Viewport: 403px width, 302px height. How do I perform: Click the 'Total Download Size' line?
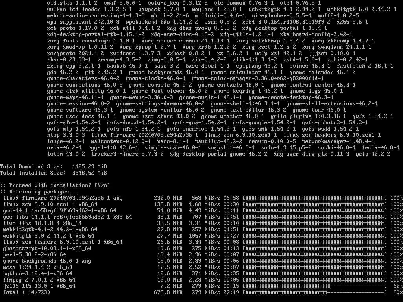pyautogui.click(x=54, y=166)
